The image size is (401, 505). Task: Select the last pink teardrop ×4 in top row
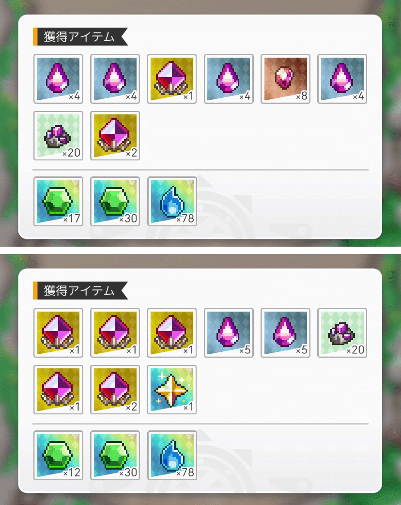[342, 79]
